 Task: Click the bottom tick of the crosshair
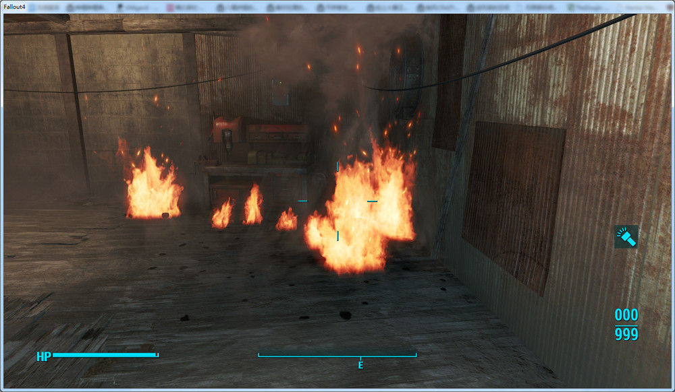[x=337, y=235]
